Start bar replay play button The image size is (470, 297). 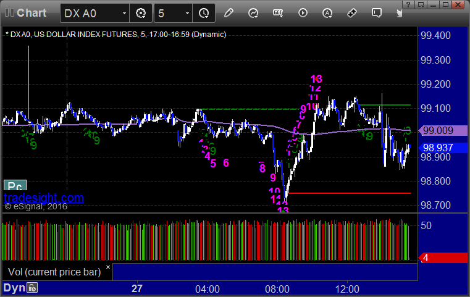coord(303,13)
